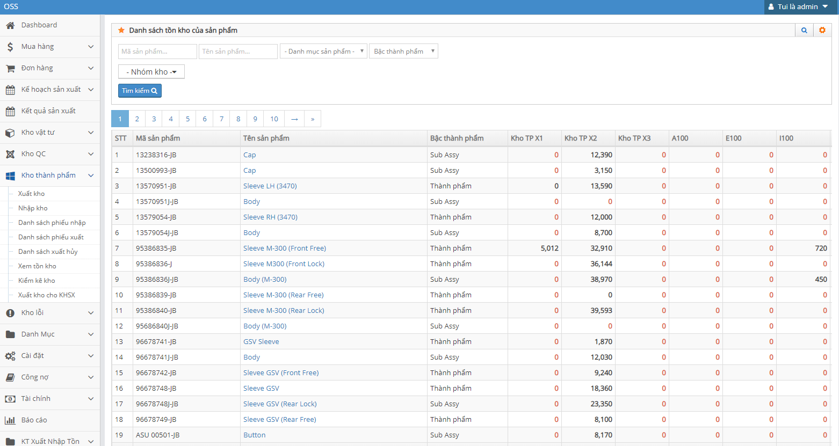Click the row number 1 link
This screenshot has width=839, height=446.
[x=117, y=155]
